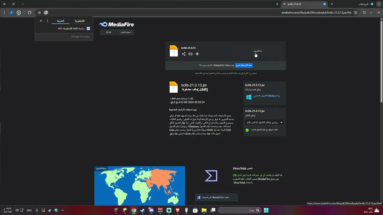Image resolution: width=383 pixels, height=215 pixels.
Task: Open the Google Translate icon in address bar
Action: (x=46, y=13)
